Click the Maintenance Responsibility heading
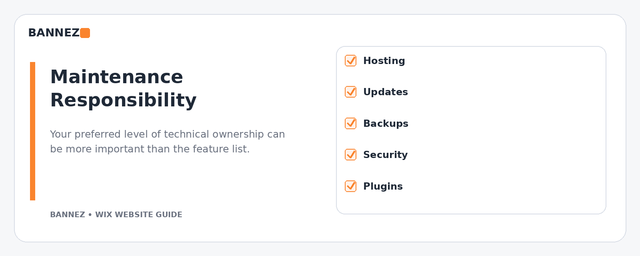640x256 pixels. (x=123, y=88)
